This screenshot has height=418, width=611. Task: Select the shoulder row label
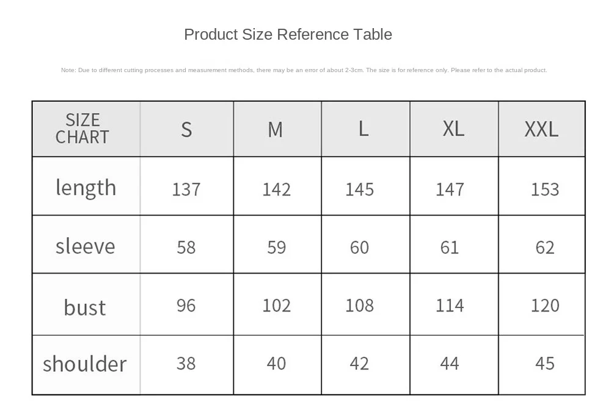[x=84, y=364]
